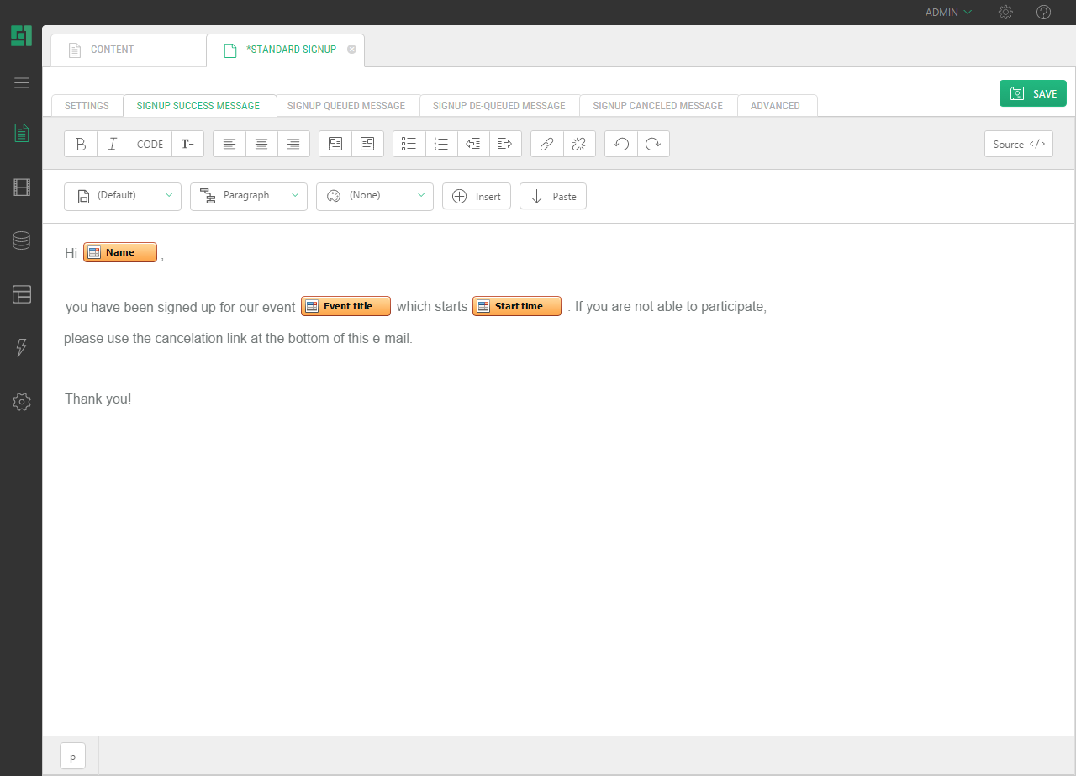Screen dimensions: 1076x776
Task: Expand the Paragraph format dropdown
Action: (249, 196)
